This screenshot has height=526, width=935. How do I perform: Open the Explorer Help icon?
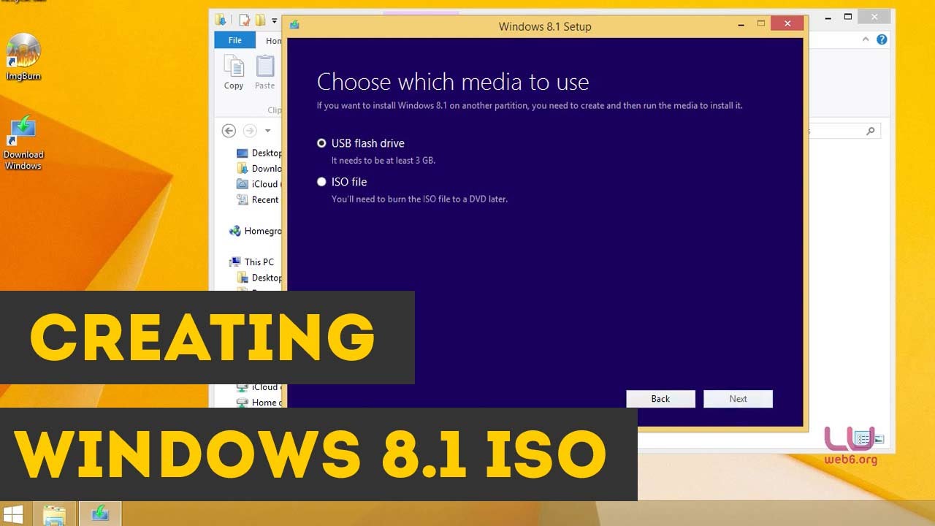click(x=882, y=39)
